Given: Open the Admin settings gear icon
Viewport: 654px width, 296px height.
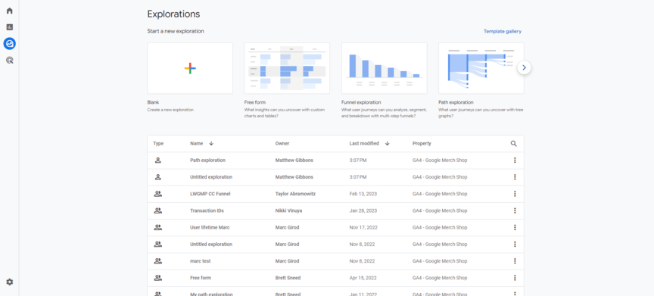Looking at the screenshot, I should click(10, 282).
